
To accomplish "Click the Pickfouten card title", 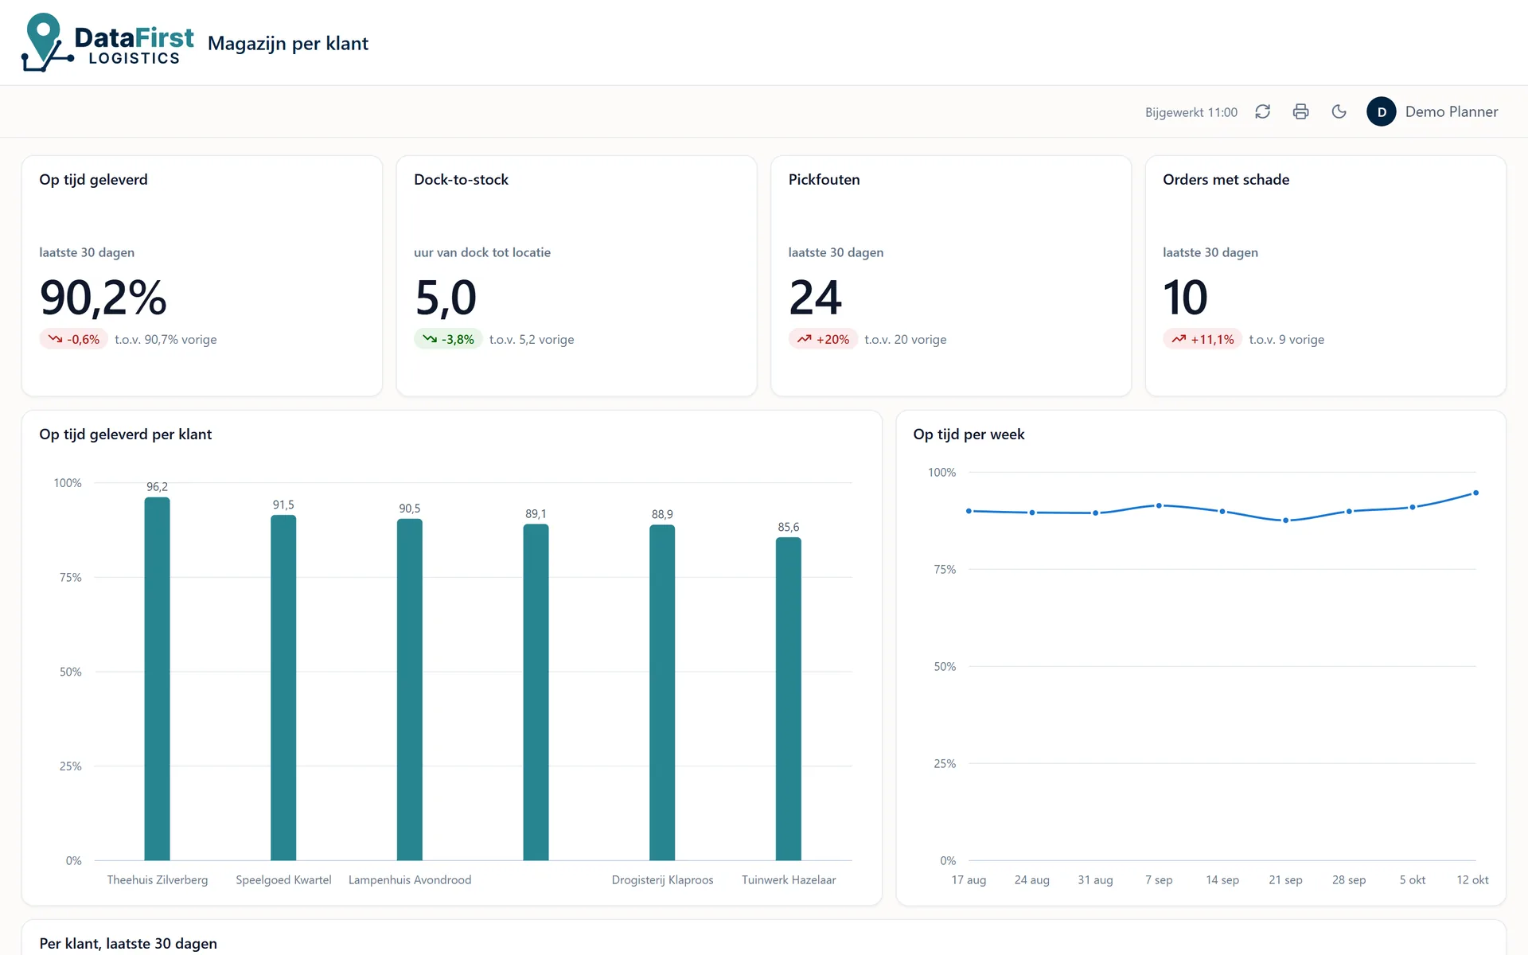I will tap(824, 180).
